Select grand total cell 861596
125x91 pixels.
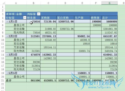pyautogui.click(x=33, y=80)
